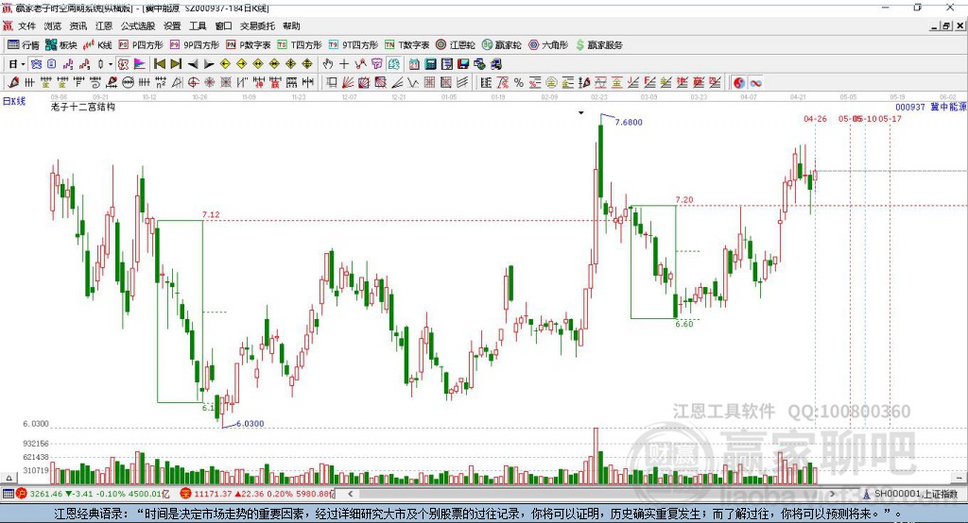Click the K线 toolbar button
968x523 pixels.
(x=97, y=45)
